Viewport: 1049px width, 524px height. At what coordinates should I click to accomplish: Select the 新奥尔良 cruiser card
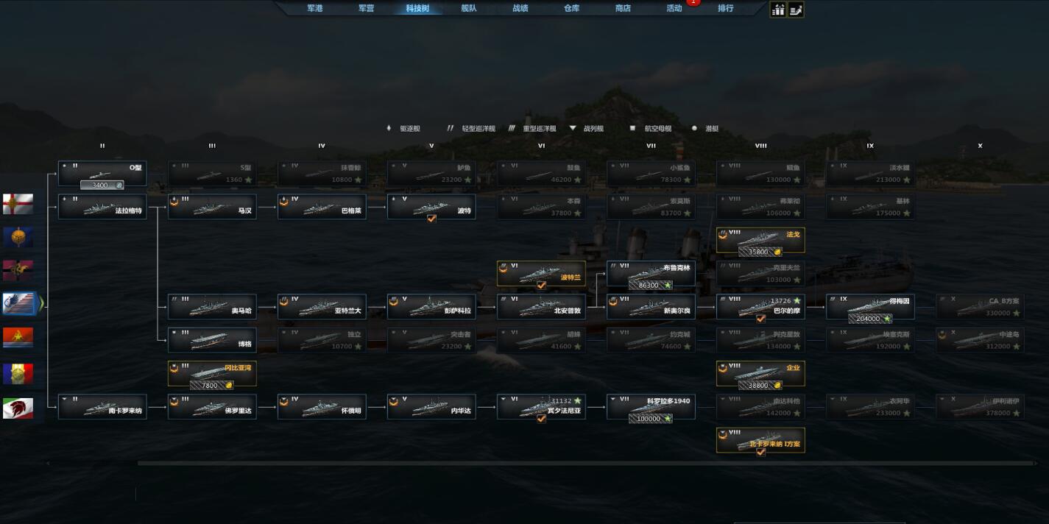tap(651, 307)
